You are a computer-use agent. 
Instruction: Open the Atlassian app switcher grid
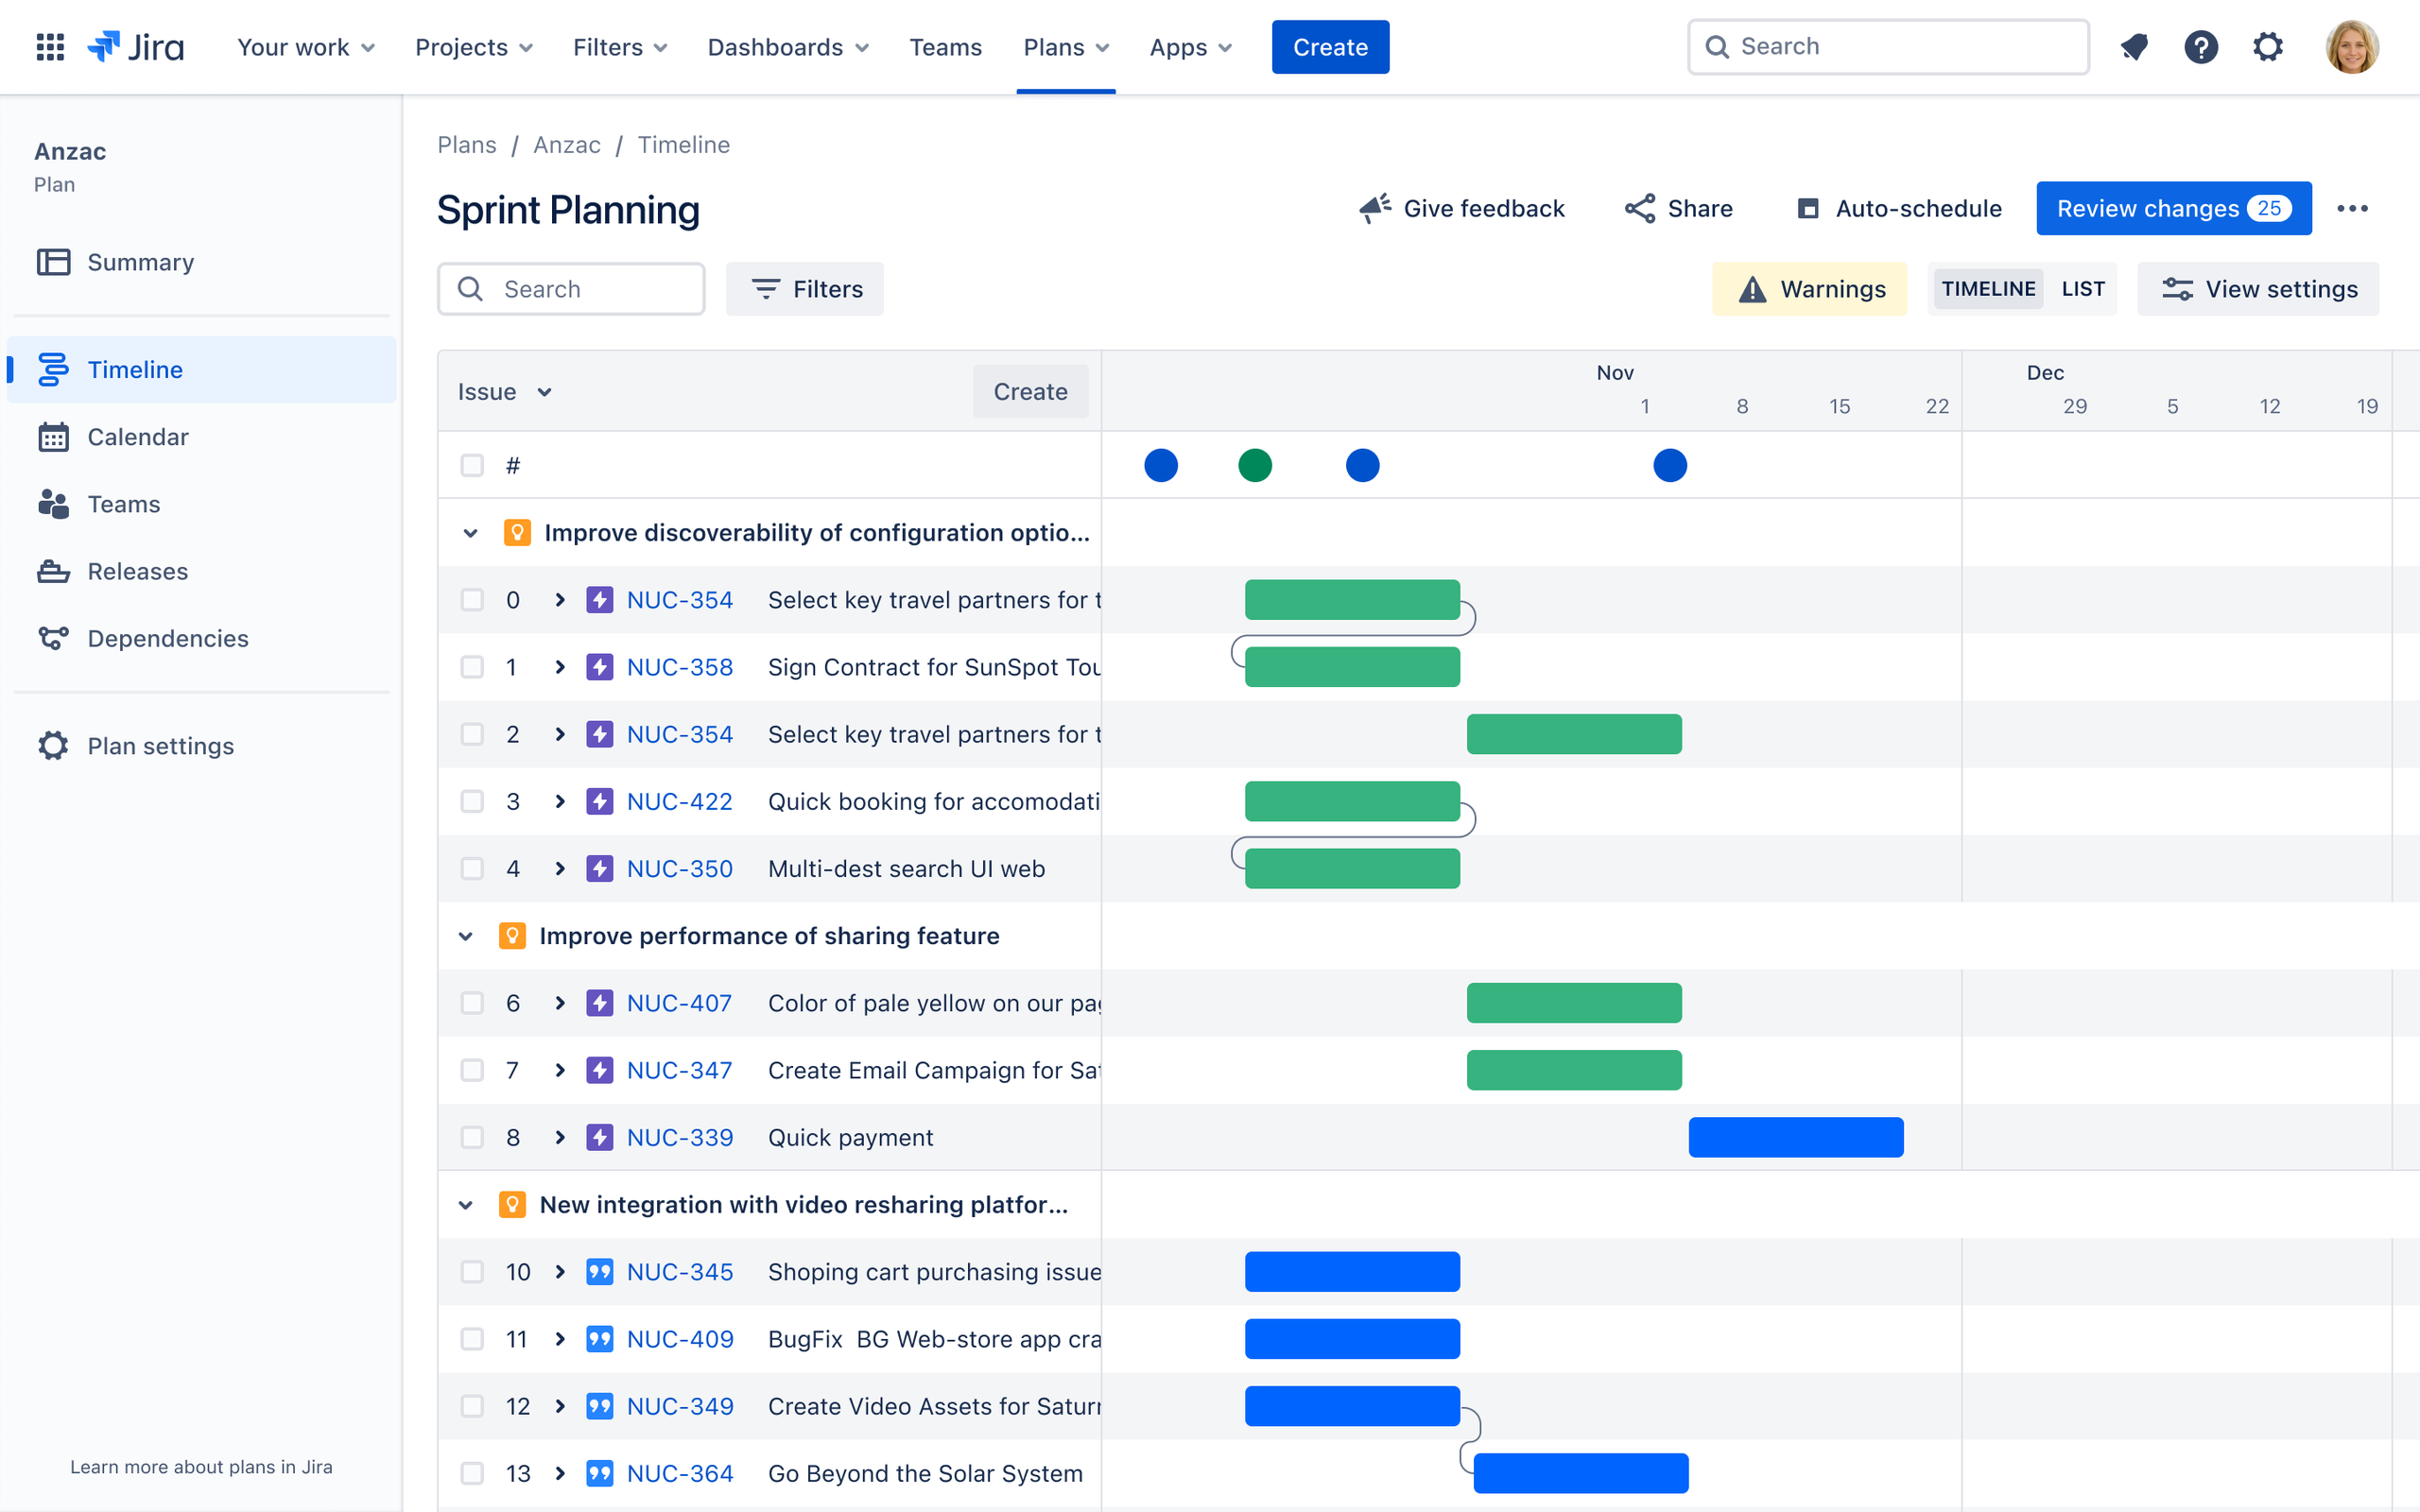pyautogui.click(x=49, y=47)
